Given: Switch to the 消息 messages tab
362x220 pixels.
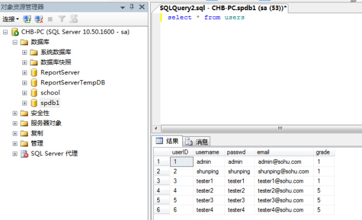Looking at the screenshot, I should pyautogui.click(x=197, y=142).
